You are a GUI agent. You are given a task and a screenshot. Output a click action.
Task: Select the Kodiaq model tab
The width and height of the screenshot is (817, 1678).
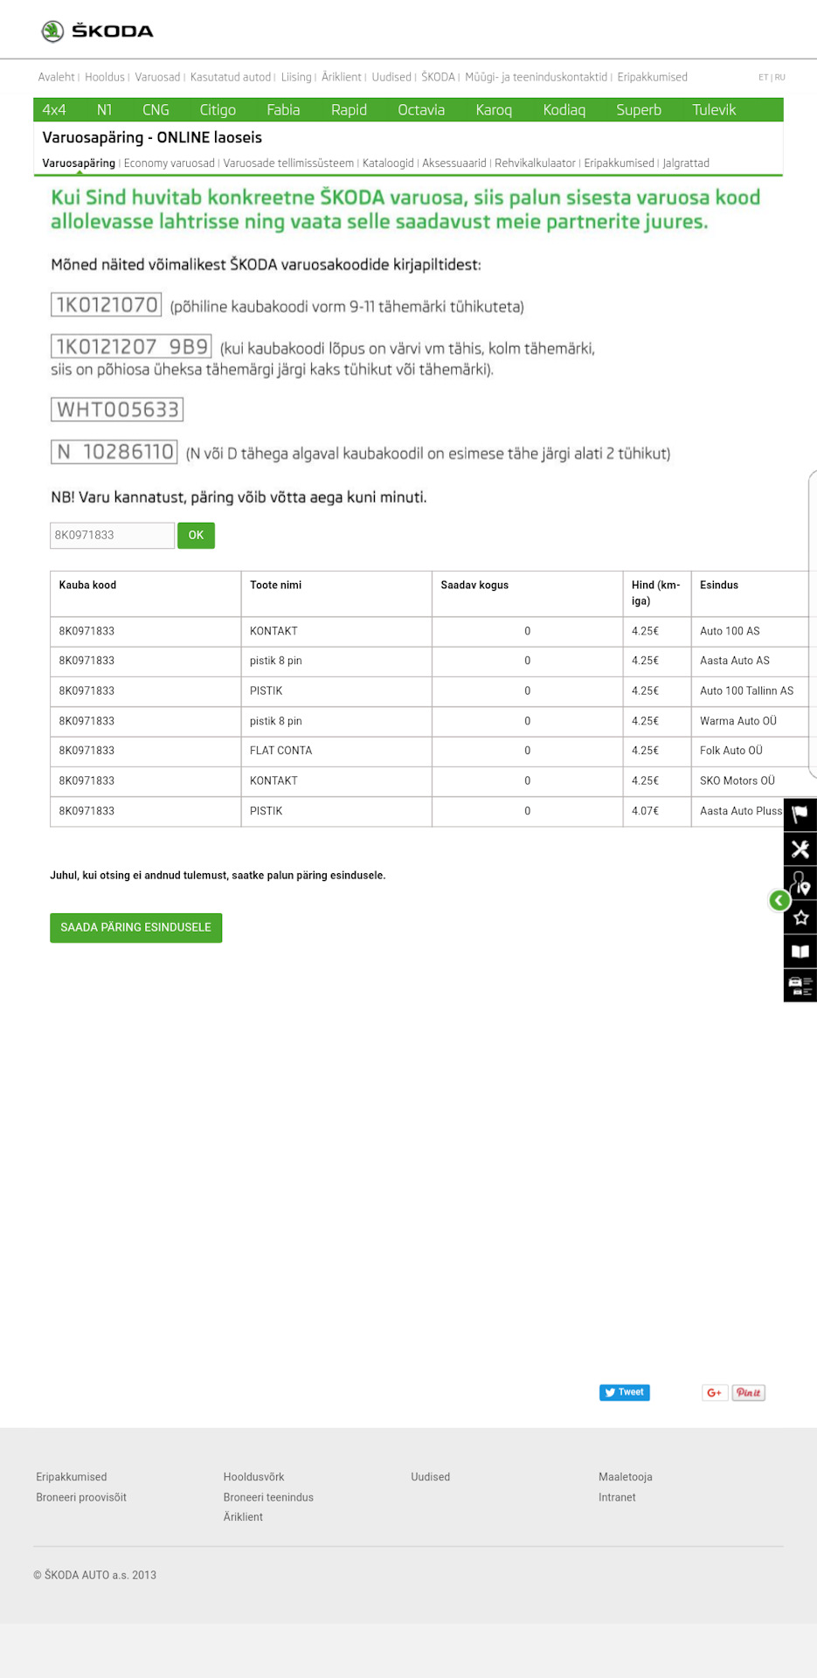coord(564,110)
